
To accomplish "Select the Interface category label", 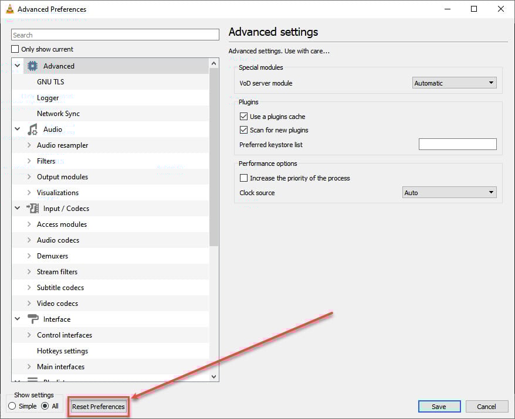I will click(57, 319).
